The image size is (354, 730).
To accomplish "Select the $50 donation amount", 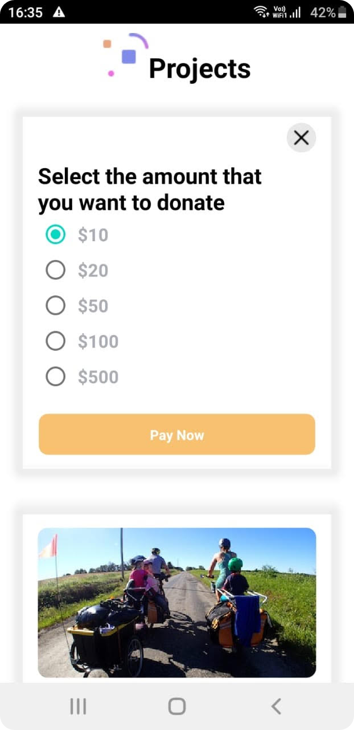I will click(56, 306).
